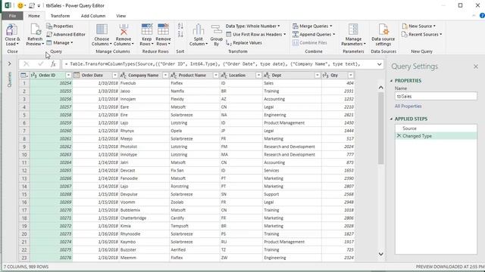Click the query Name input field
The height and width of the screenshot is (272, 485).
436,96
